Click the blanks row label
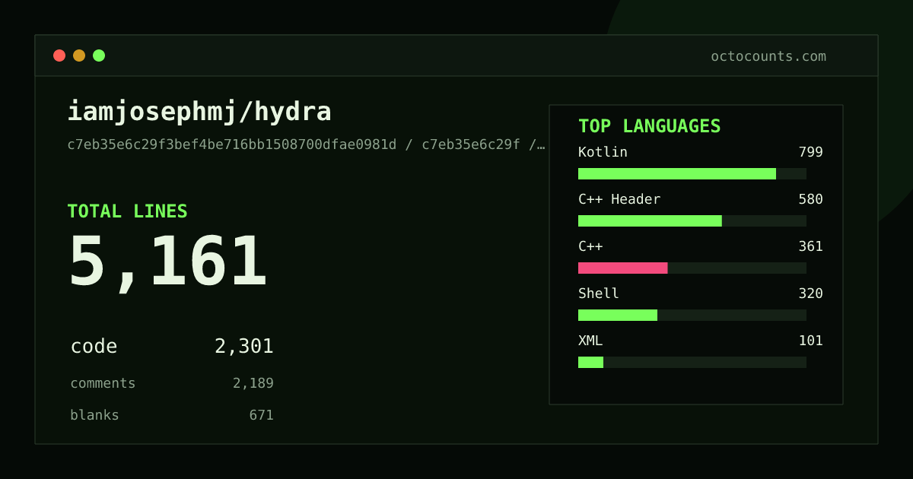 (94, 415)
